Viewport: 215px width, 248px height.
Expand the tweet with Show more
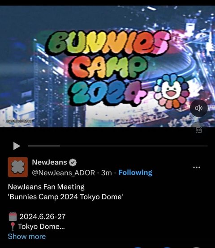coord(27,237)
